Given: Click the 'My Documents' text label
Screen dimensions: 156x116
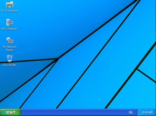Looking at the screenshot, I should [x=10, y=11].
